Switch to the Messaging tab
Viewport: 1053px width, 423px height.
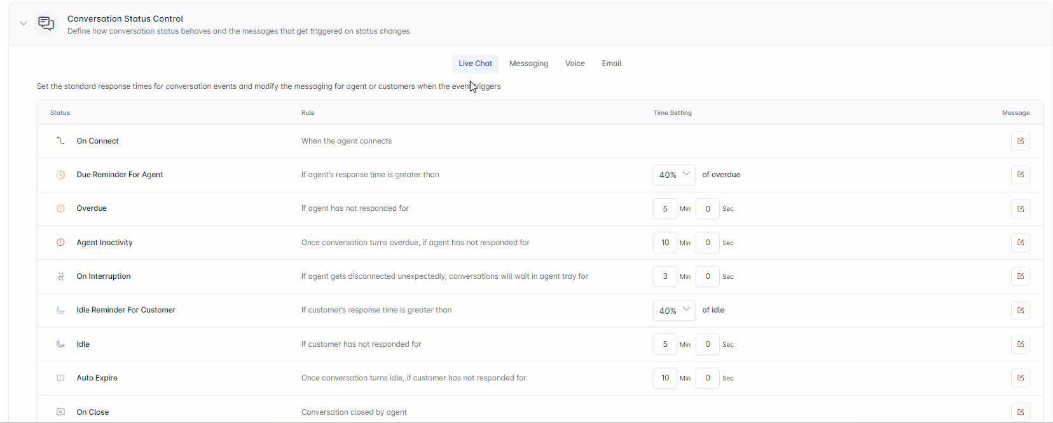pos(528,64)
